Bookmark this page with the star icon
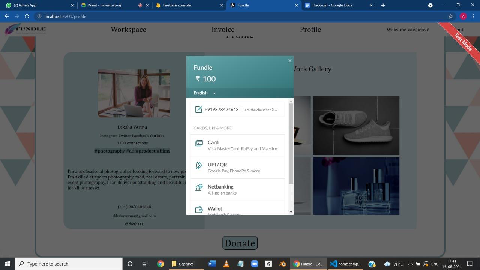 [x=450, y=16]
